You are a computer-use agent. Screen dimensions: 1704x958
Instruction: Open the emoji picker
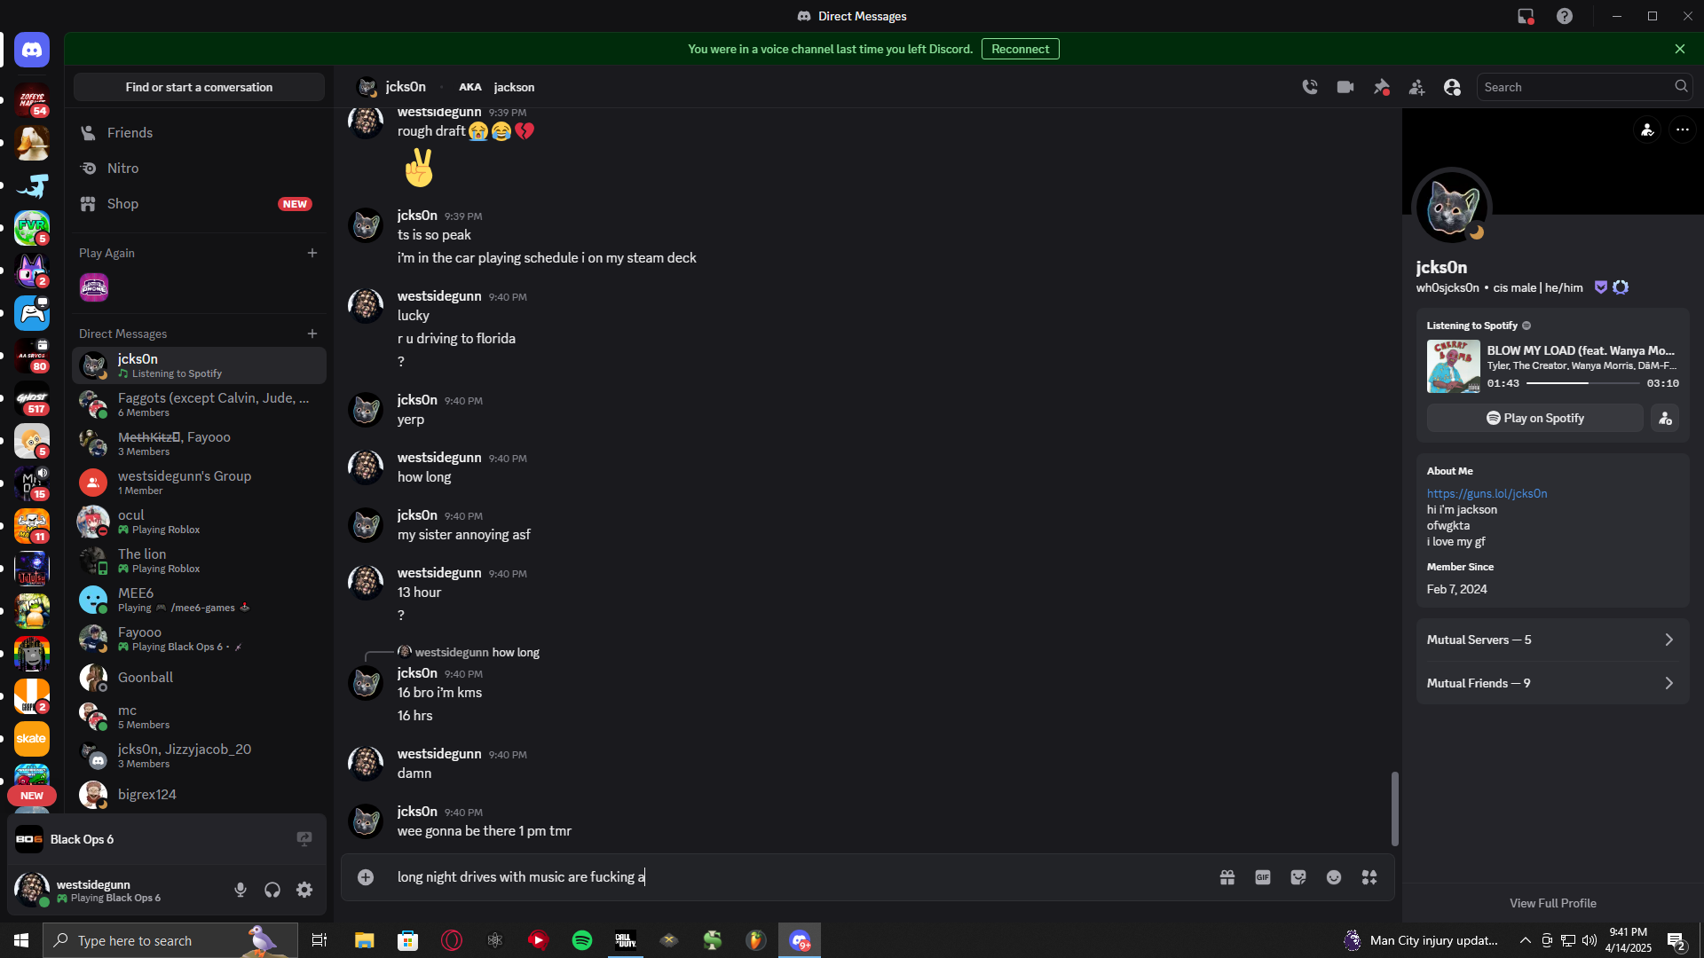[1334, 877]
